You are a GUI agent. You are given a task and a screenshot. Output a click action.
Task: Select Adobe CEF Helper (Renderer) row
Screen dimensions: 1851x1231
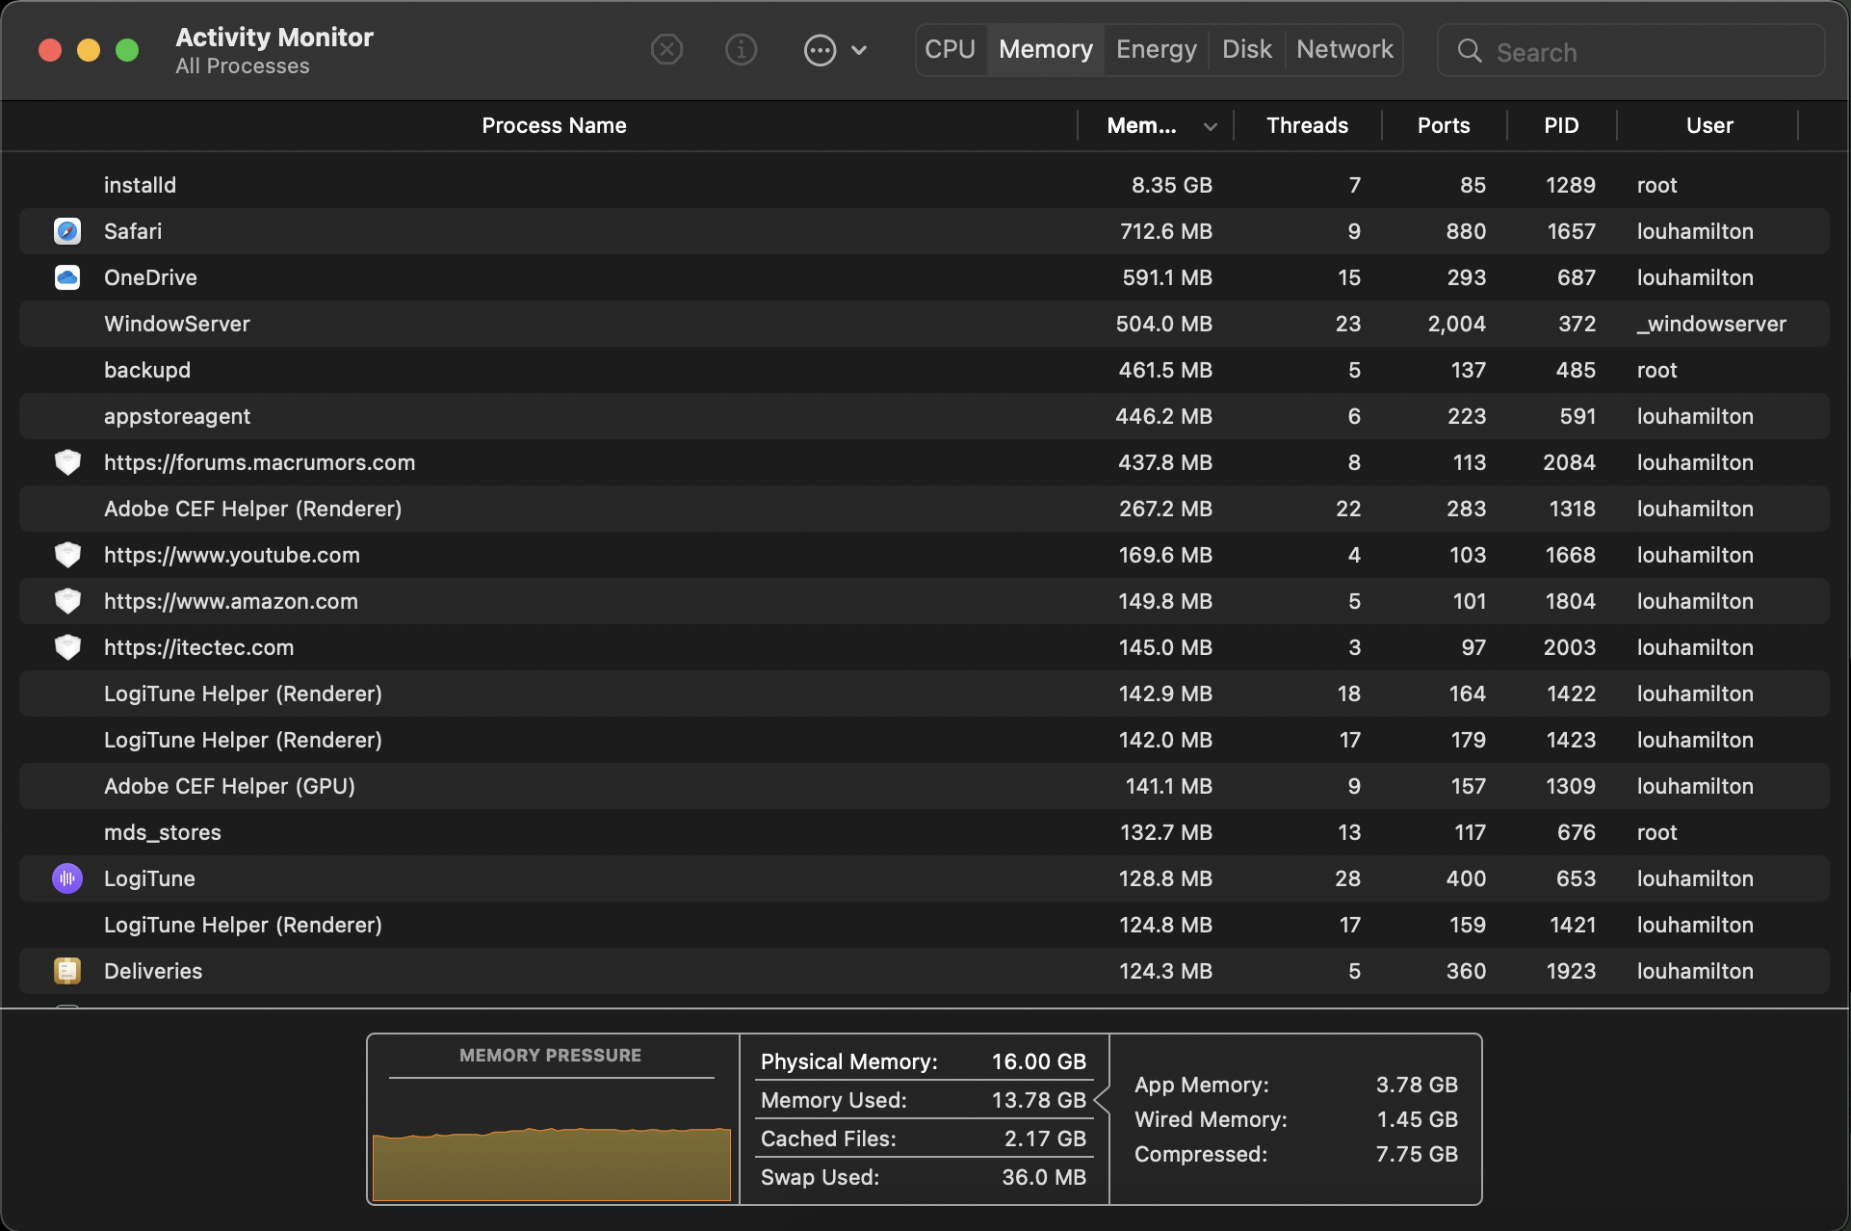(x=925, y=509)
